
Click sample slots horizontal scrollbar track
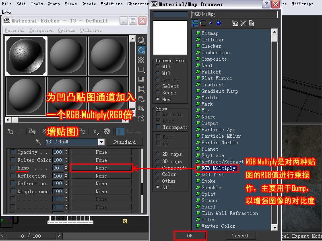tap(70, 120)
